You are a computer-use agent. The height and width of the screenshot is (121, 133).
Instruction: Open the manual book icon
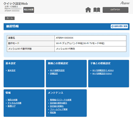pyautogui.click(x=97, y=10)
